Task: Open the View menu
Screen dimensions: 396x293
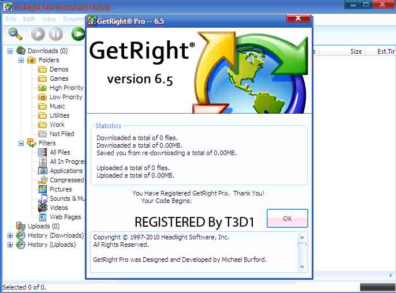Action: 48,19
